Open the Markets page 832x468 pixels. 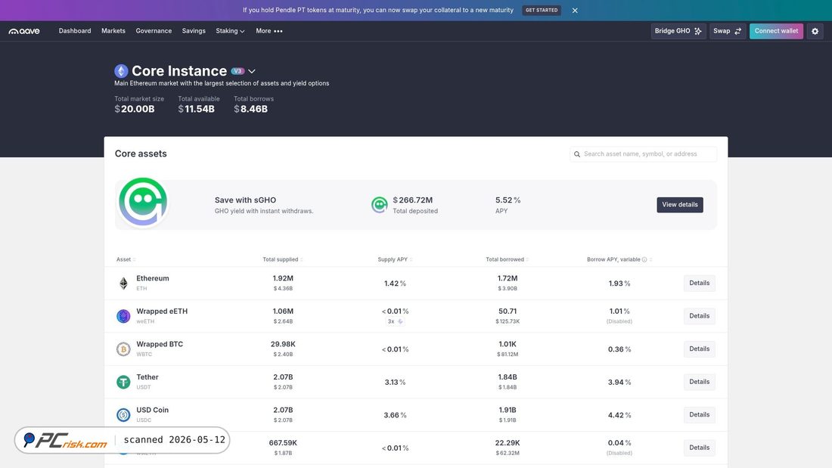pyautogui.click(x=113, y=31)
